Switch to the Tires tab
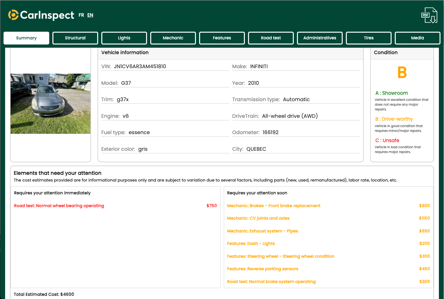Image resolution: width=444 pixels, height=299 pixels. point(369,38)
